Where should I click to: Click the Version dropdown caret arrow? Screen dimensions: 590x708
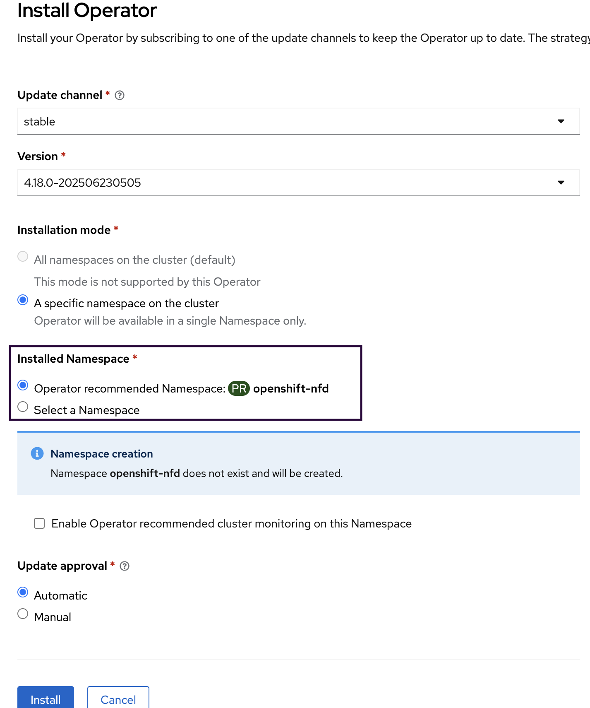(561, 183)
